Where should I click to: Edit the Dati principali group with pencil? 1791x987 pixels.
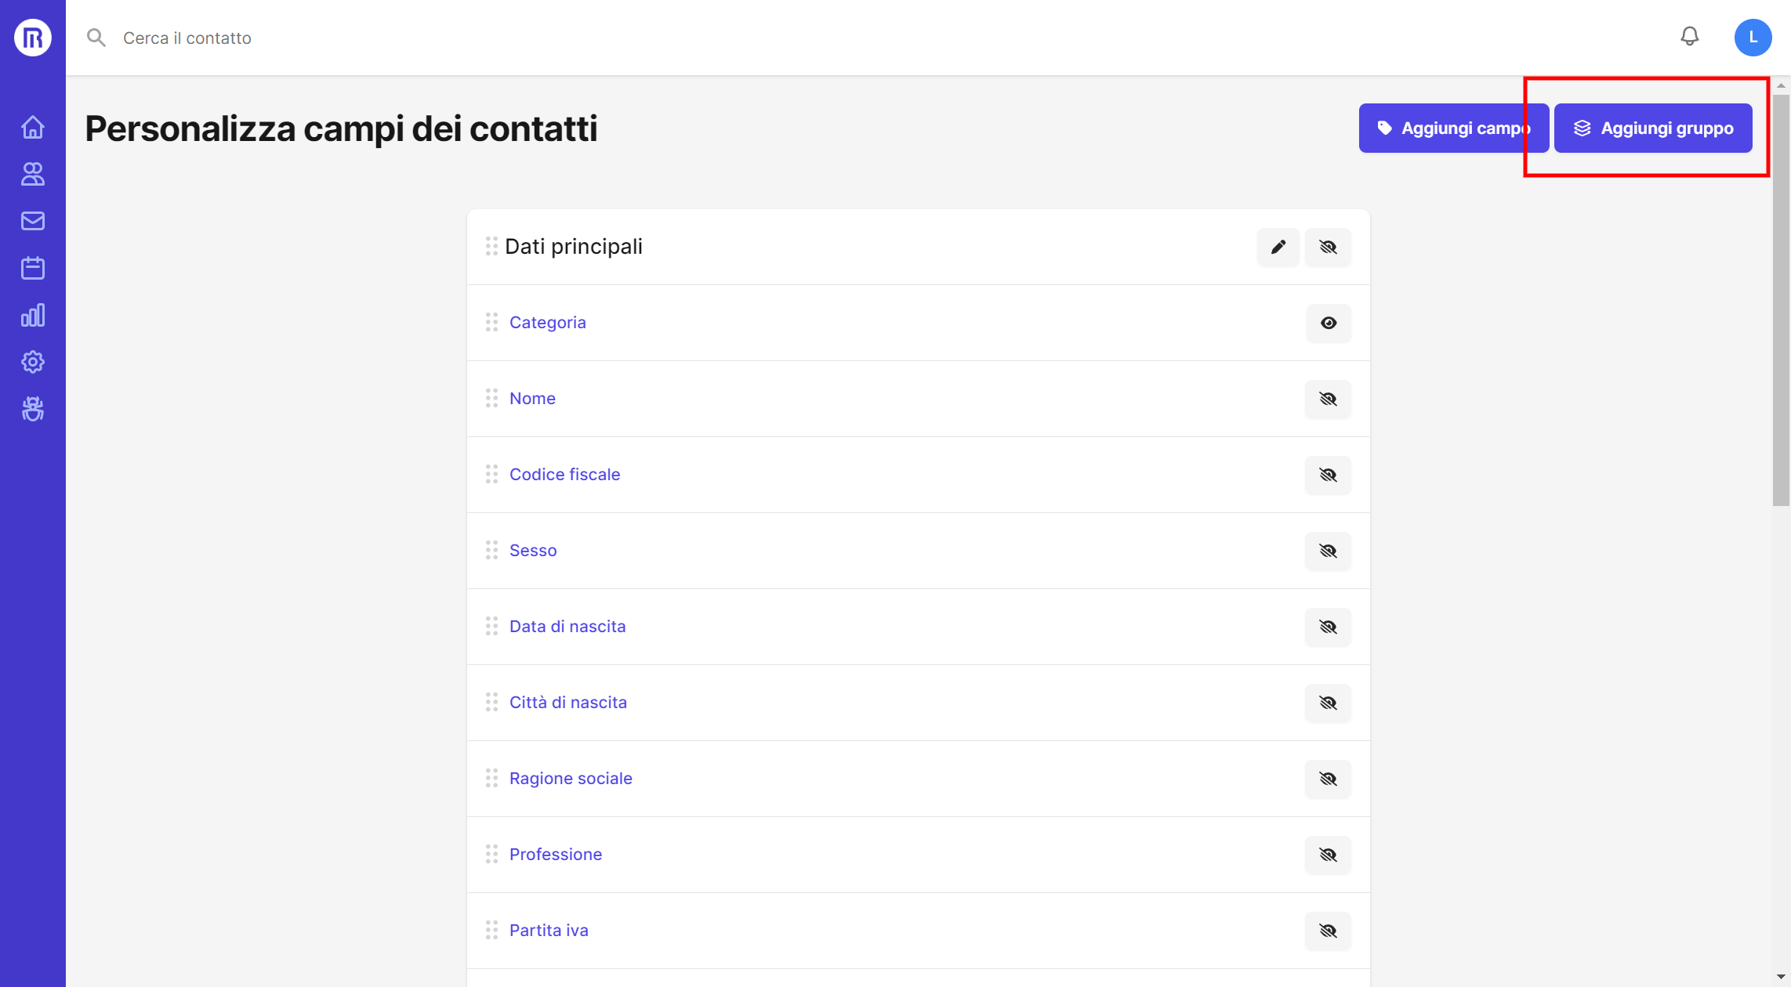[1278, 247]
